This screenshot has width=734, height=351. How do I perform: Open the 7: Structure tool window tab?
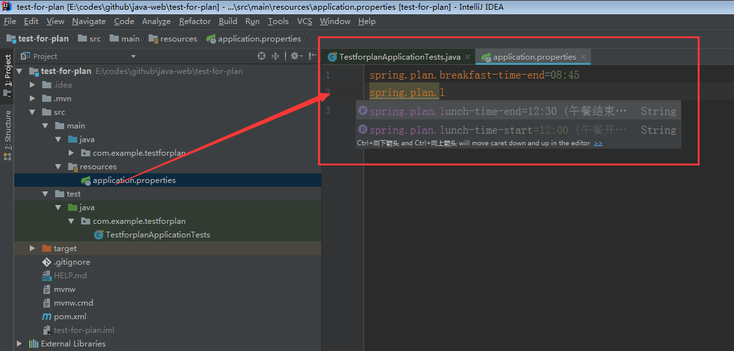(x=8, y=135)
